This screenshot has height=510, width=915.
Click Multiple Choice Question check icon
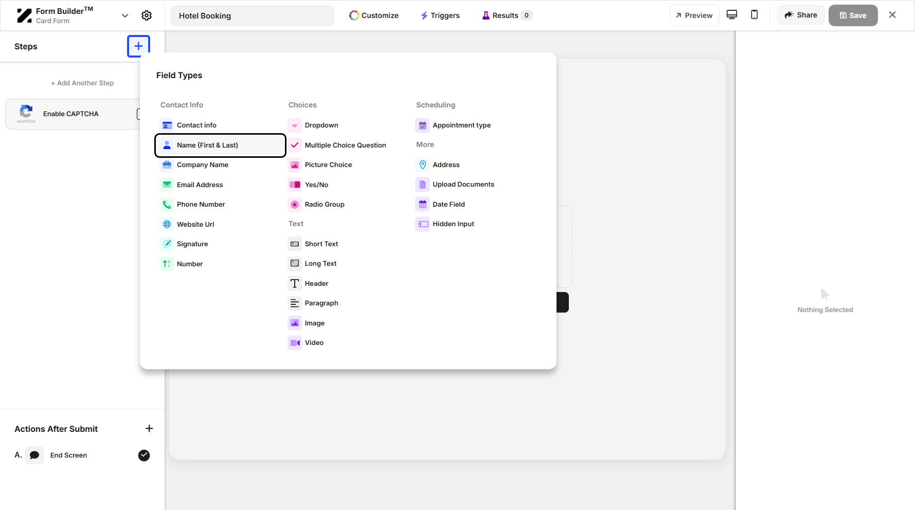click(x=295, y=145)
